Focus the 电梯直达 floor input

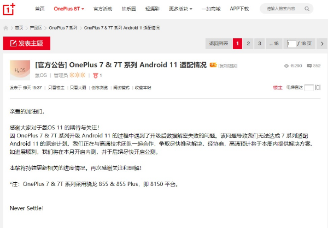pos(309,88)
